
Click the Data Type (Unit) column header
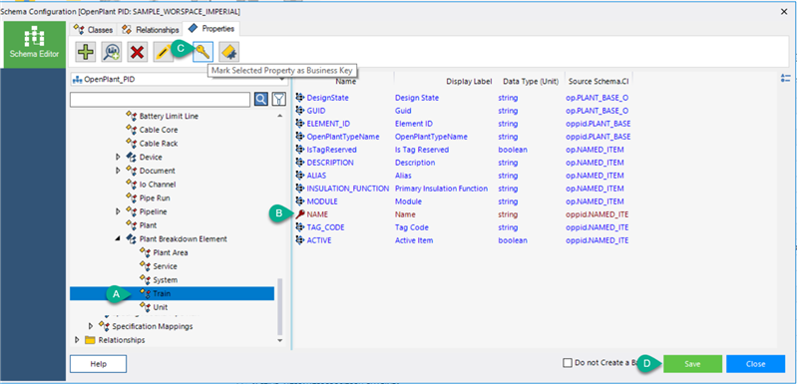coord(531,81)
